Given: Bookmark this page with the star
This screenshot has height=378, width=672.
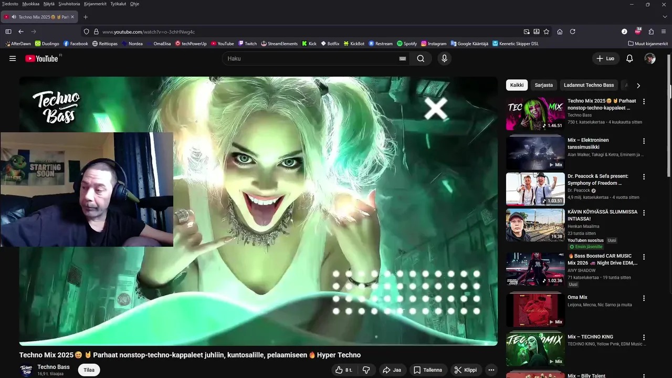Looking at the screenshot, I should 547,31.
